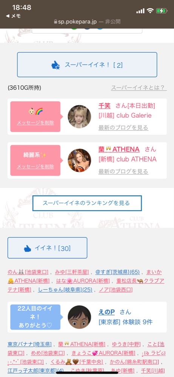View 蘭 ATHENA's latest blog link
The width and height of the screenshot is (174, 377).
pyautogui.click(x=123, y=172)
